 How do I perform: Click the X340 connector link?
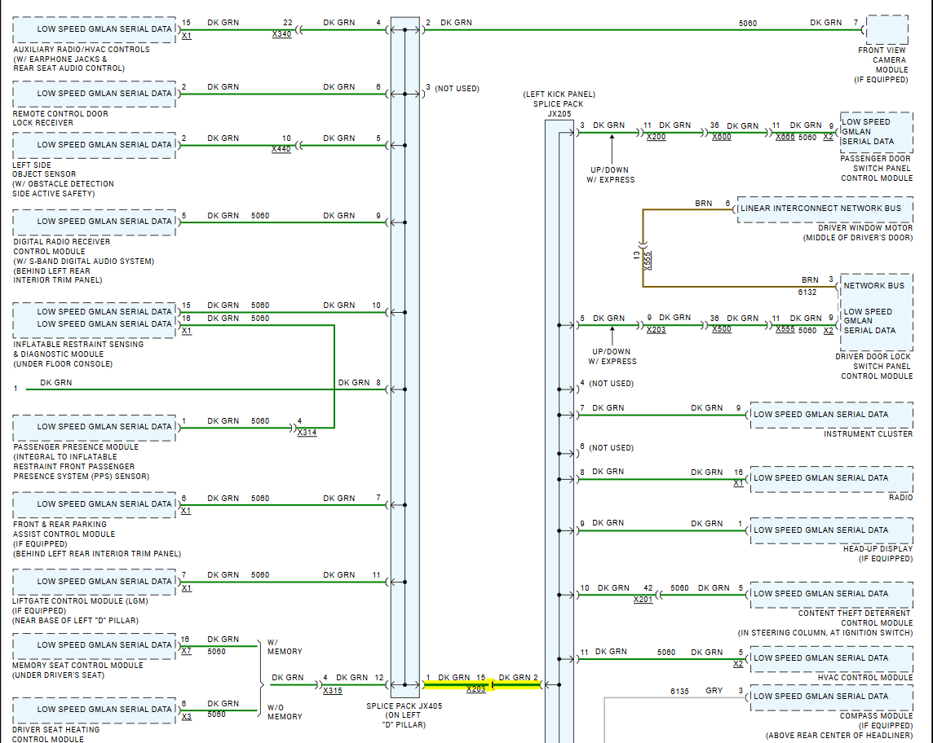pos(281,34)
